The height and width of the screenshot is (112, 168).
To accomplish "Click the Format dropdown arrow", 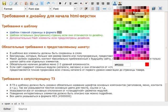I will (25, 9).
